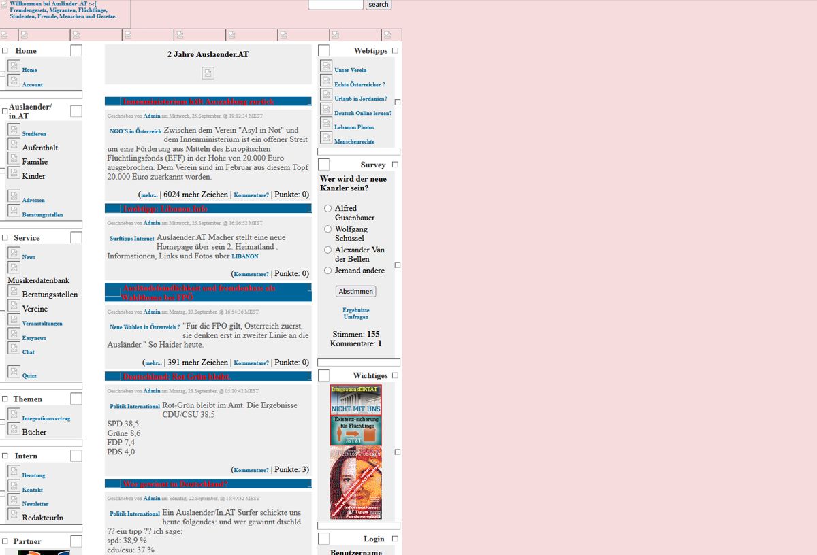817x555 pixels.
Task: Open the NGO'S in Österreich topic link
Action: click(x=135, y=131)
